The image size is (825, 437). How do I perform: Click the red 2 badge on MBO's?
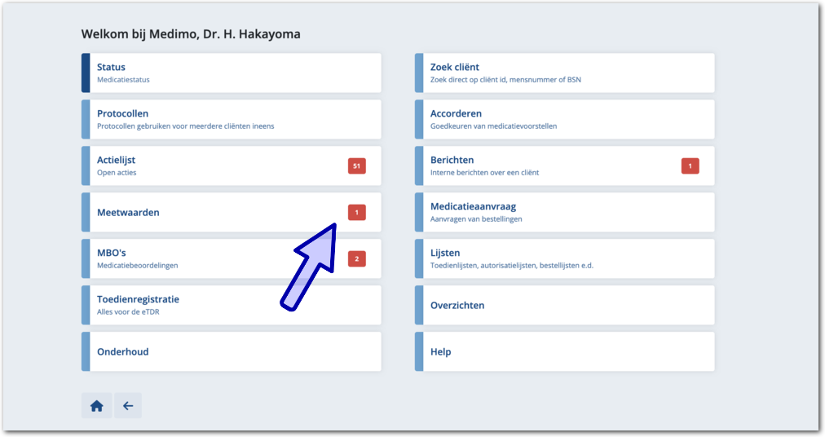click(x=356, y=259)
